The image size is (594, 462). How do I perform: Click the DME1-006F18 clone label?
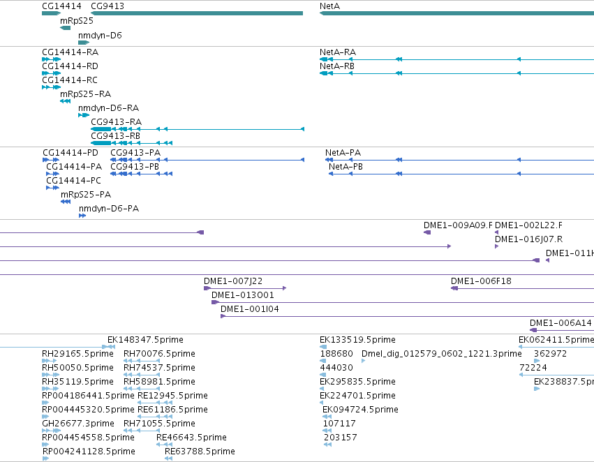click(x=481, y=281)
